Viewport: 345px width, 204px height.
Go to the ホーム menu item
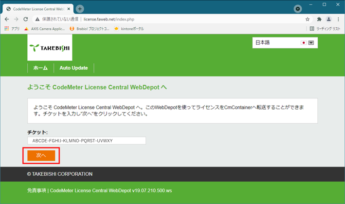coord(40,68)
